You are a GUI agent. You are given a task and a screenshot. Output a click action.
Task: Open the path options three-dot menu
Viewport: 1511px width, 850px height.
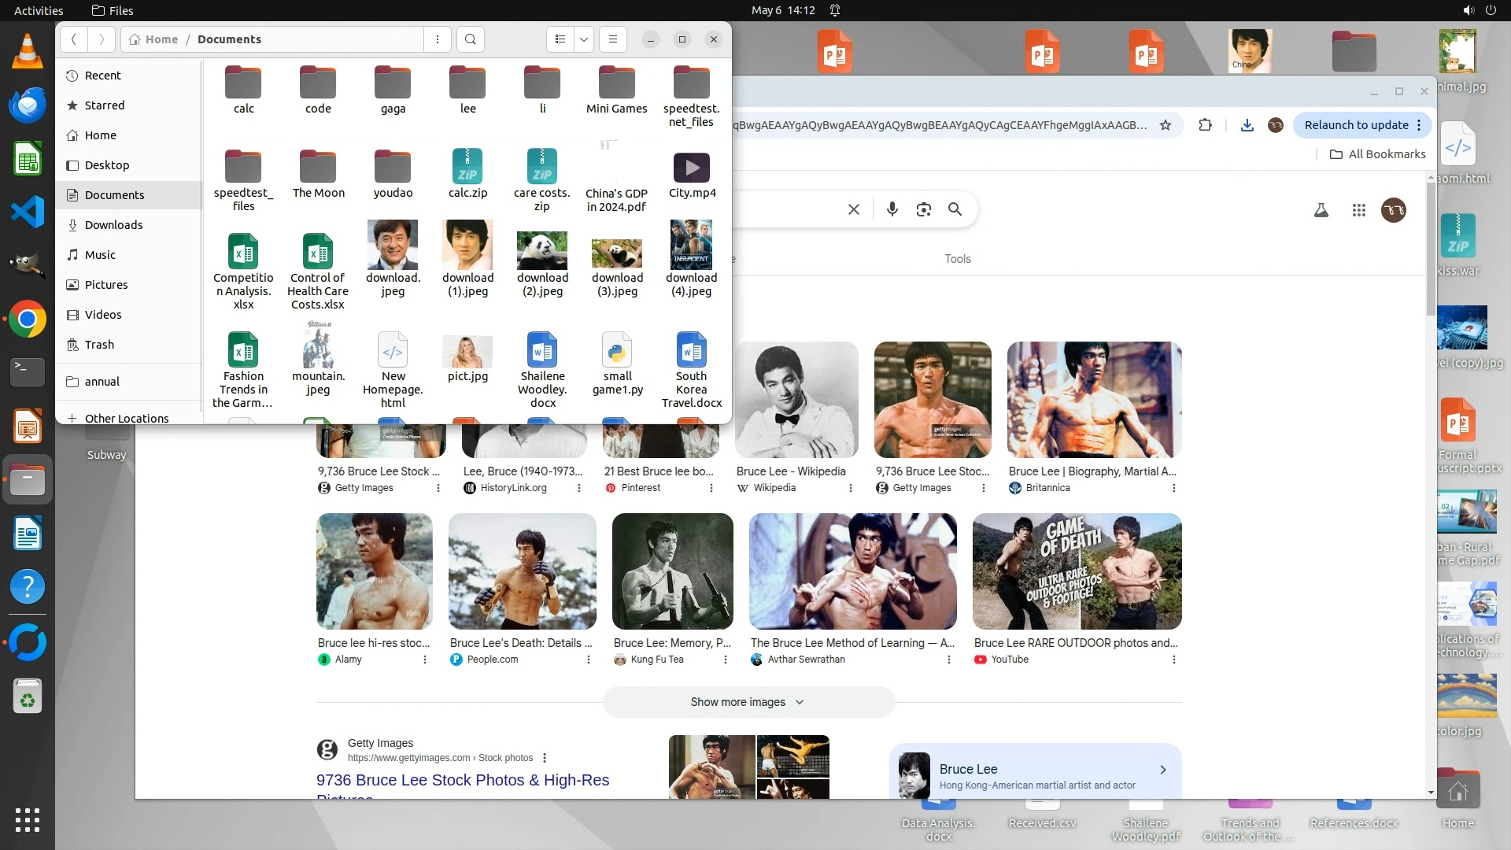tap(438, 39)
